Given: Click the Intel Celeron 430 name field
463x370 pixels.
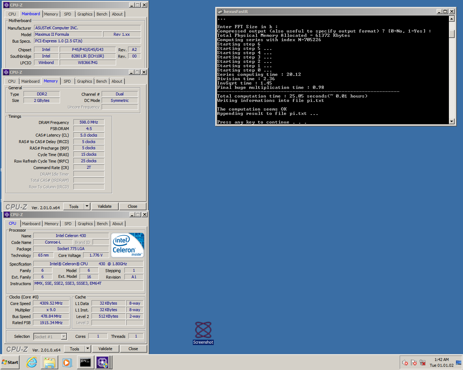Looking at the screenshot, I should tap(71, 236).
